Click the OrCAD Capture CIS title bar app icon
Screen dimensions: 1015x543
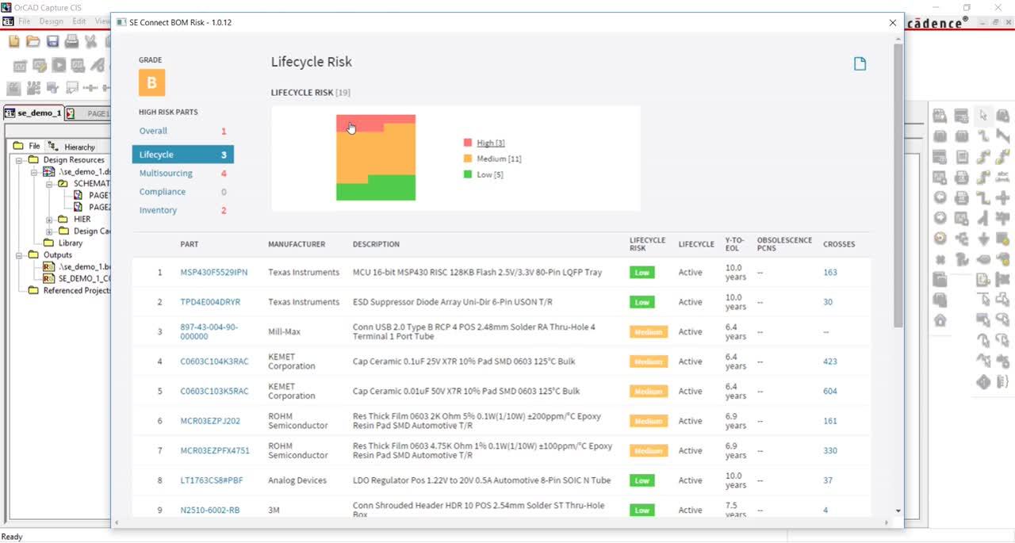[6, 7]
